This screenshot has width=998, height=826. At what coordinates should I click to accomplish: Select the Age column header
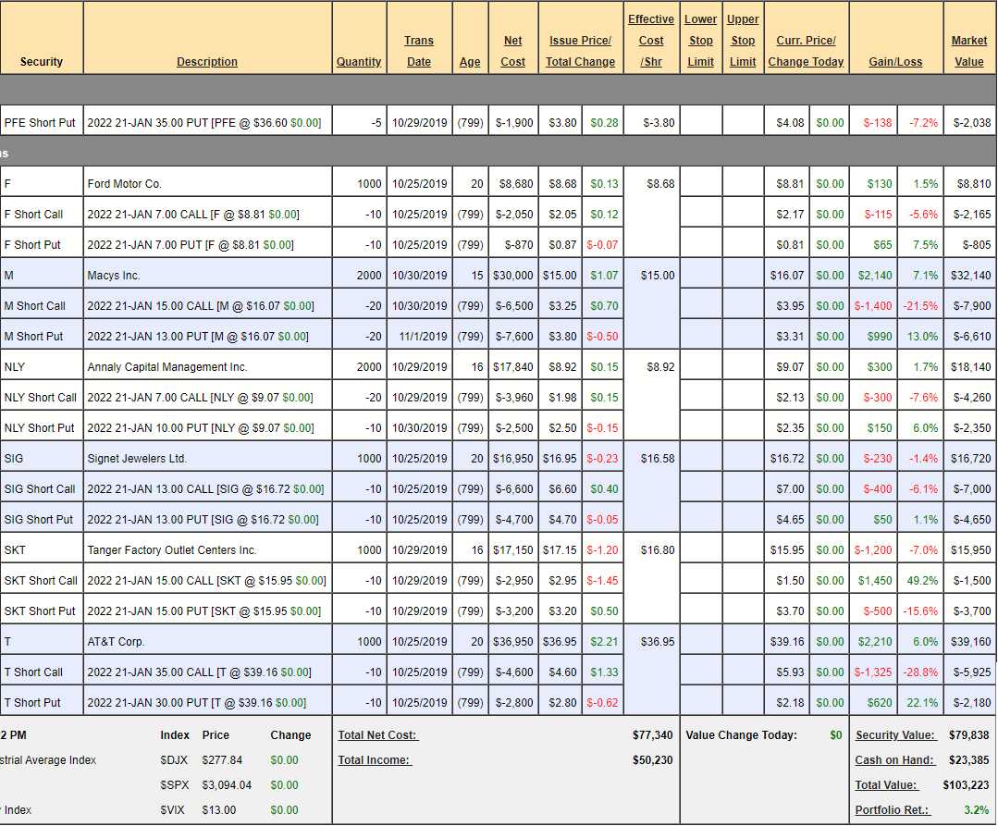pyautogui.click(x=470, y=62)
